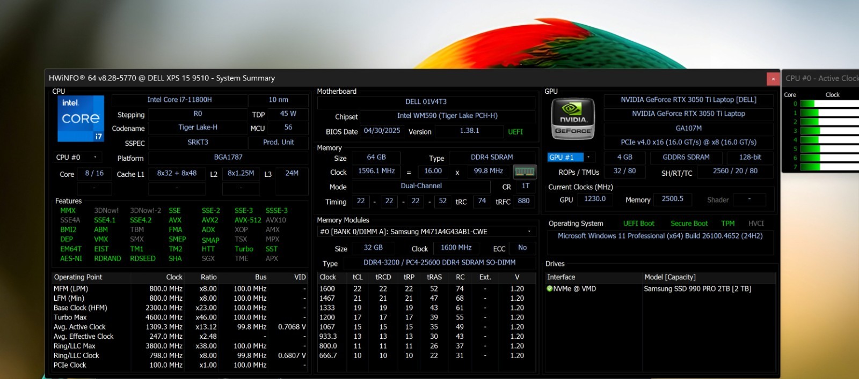Click the Secure Boot indicator
The image size is (859, 379).
pyautogui.click(x=689, y=224)
